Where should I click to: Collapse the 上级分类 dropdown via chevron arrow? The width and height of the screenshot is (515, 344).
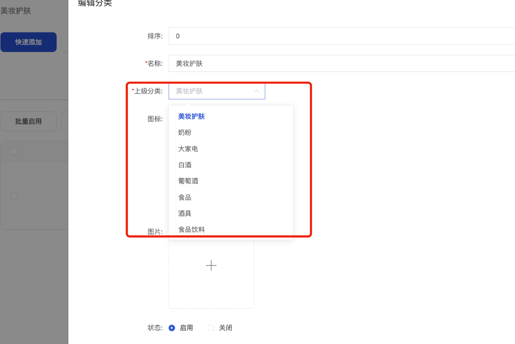tap(257, 91)
